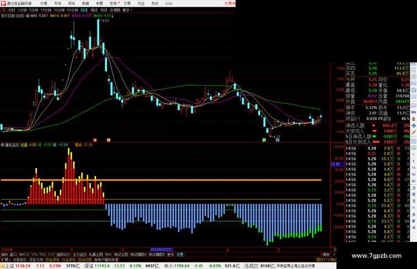Click the 换手 value 5.37%
This screenshot has width=417, height=269.
[371, 108]
